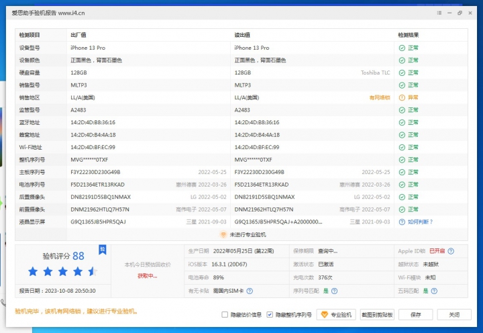Click the 如何判断？ link in 液晶显示屏 row
483x333 pixels.
[x=421, y=222]
